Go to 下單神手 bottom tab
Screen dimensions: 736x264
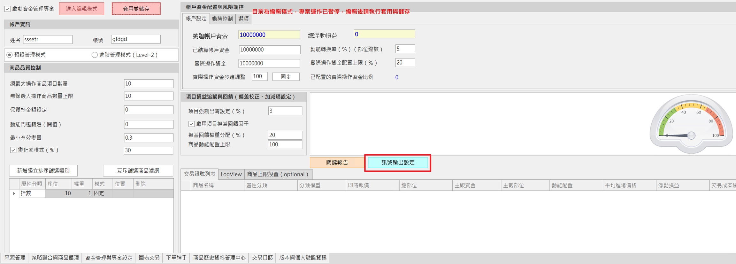click(176, 258)
